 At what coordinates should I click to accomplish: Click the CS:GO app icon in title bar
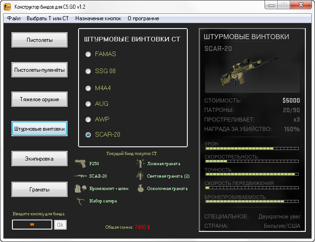click(7, 7)
